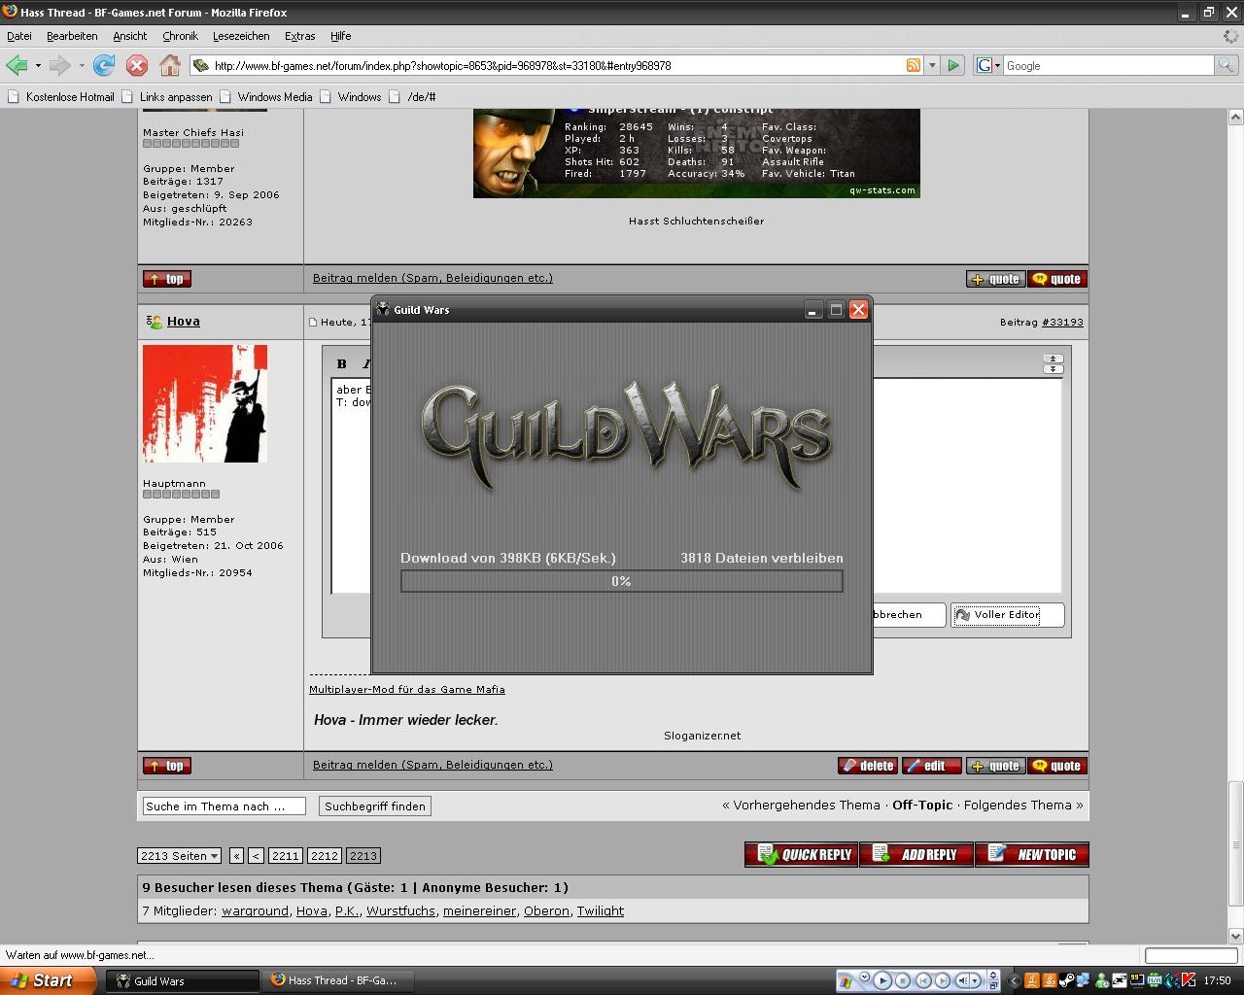
Task: Click the Start button on taskbar
Action: coord(48,980)
